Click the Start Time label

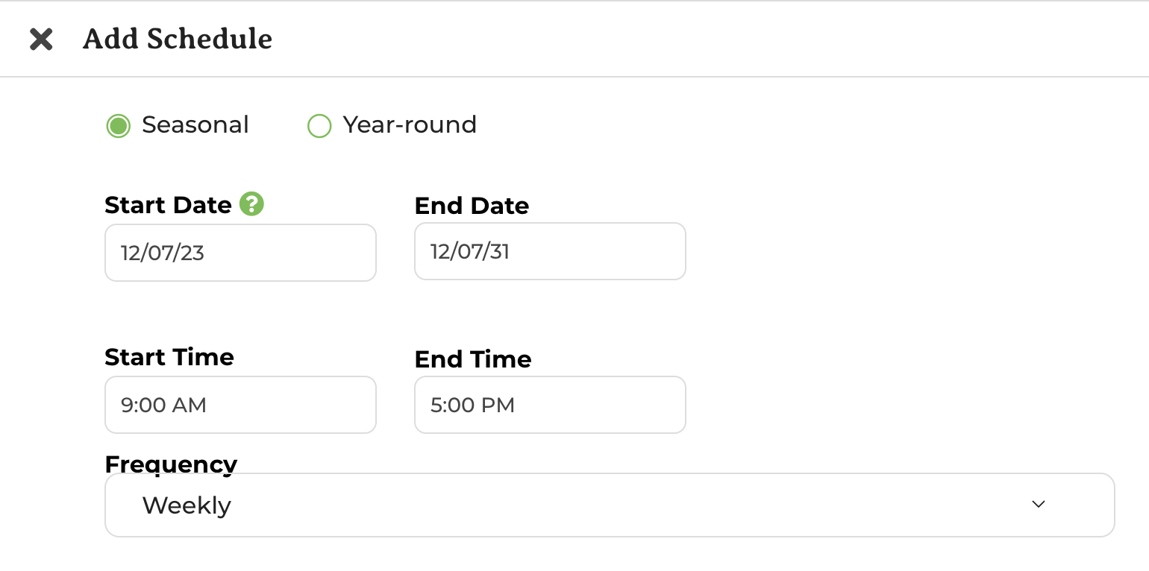coord(169,357)
